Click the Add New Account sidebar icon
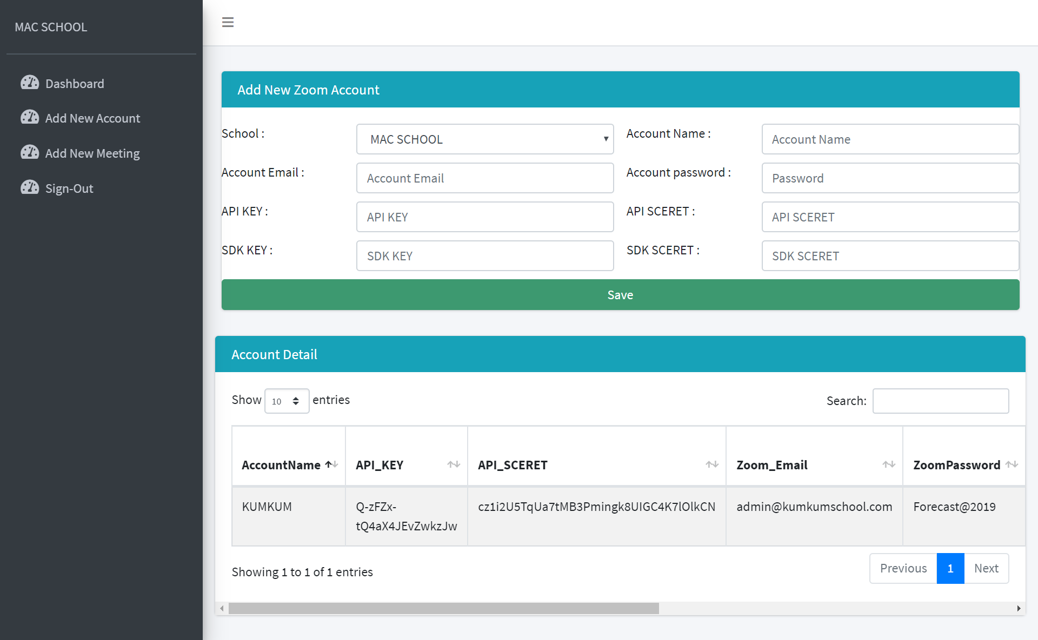The image size is (1038, 640). click(30, 117)
